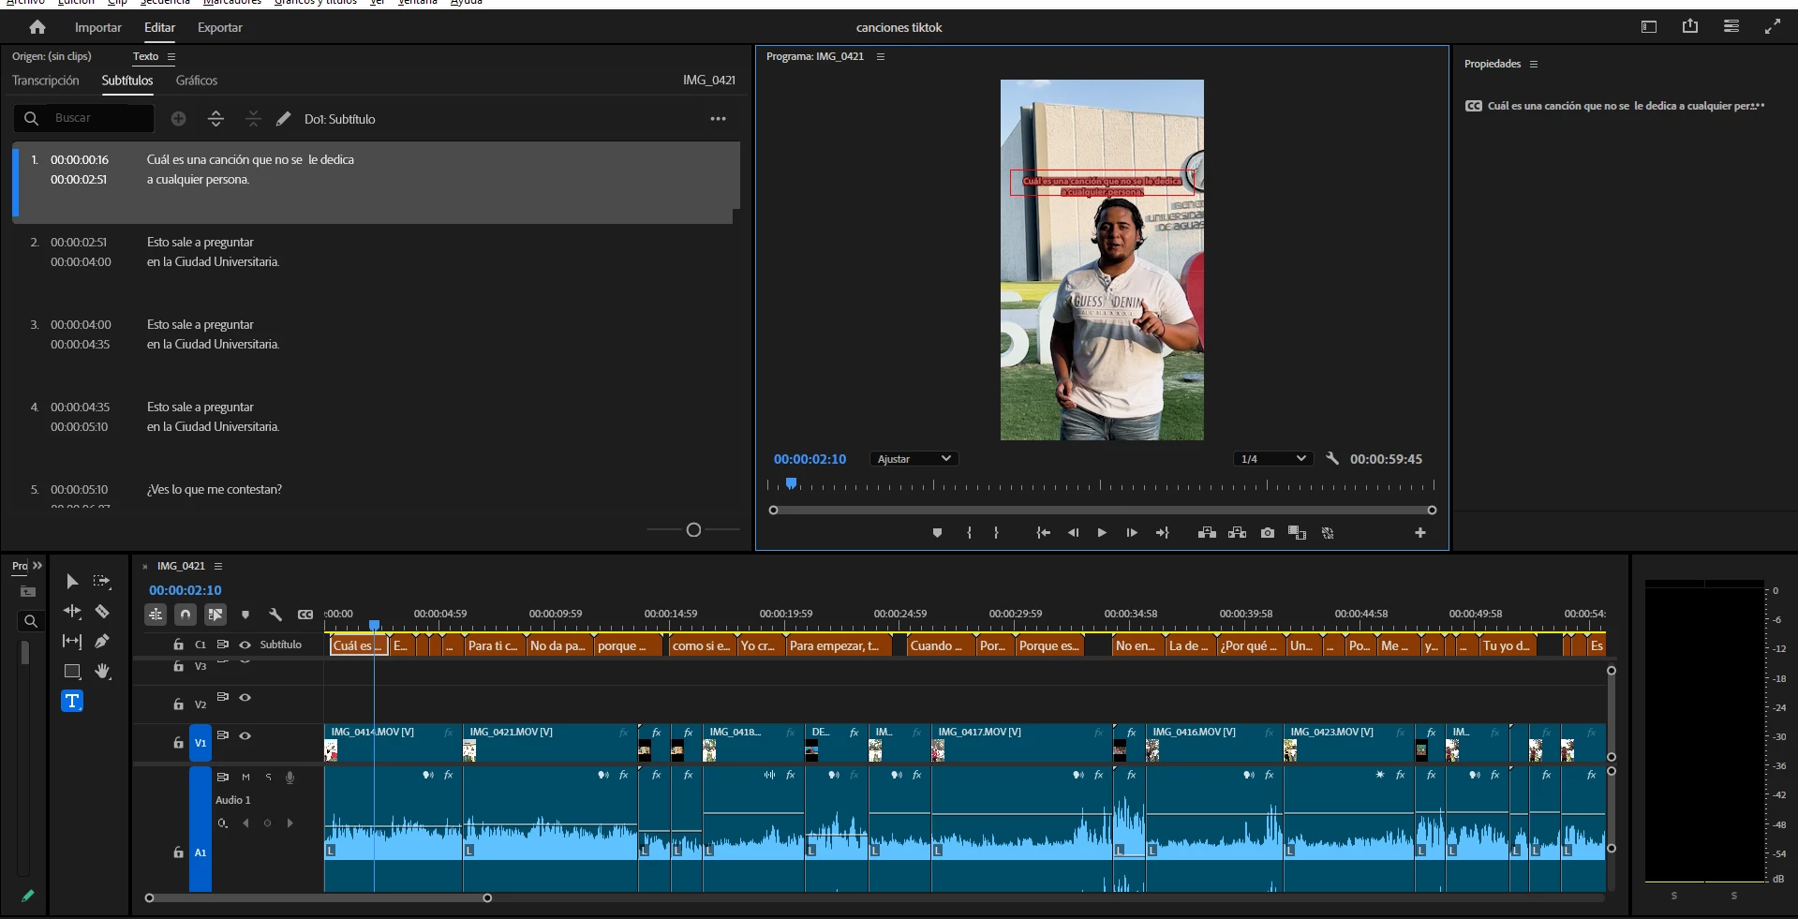The height and width of the screenshot is (919, 1798).
Task: Open the Ajustar zoom level dropdown
Action: 913,458
